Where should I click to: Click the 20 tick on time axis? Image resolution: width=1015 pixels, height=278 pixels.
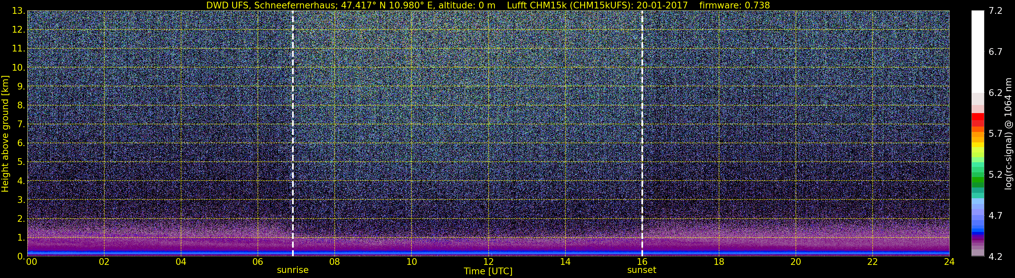click(x=796, y=262)
